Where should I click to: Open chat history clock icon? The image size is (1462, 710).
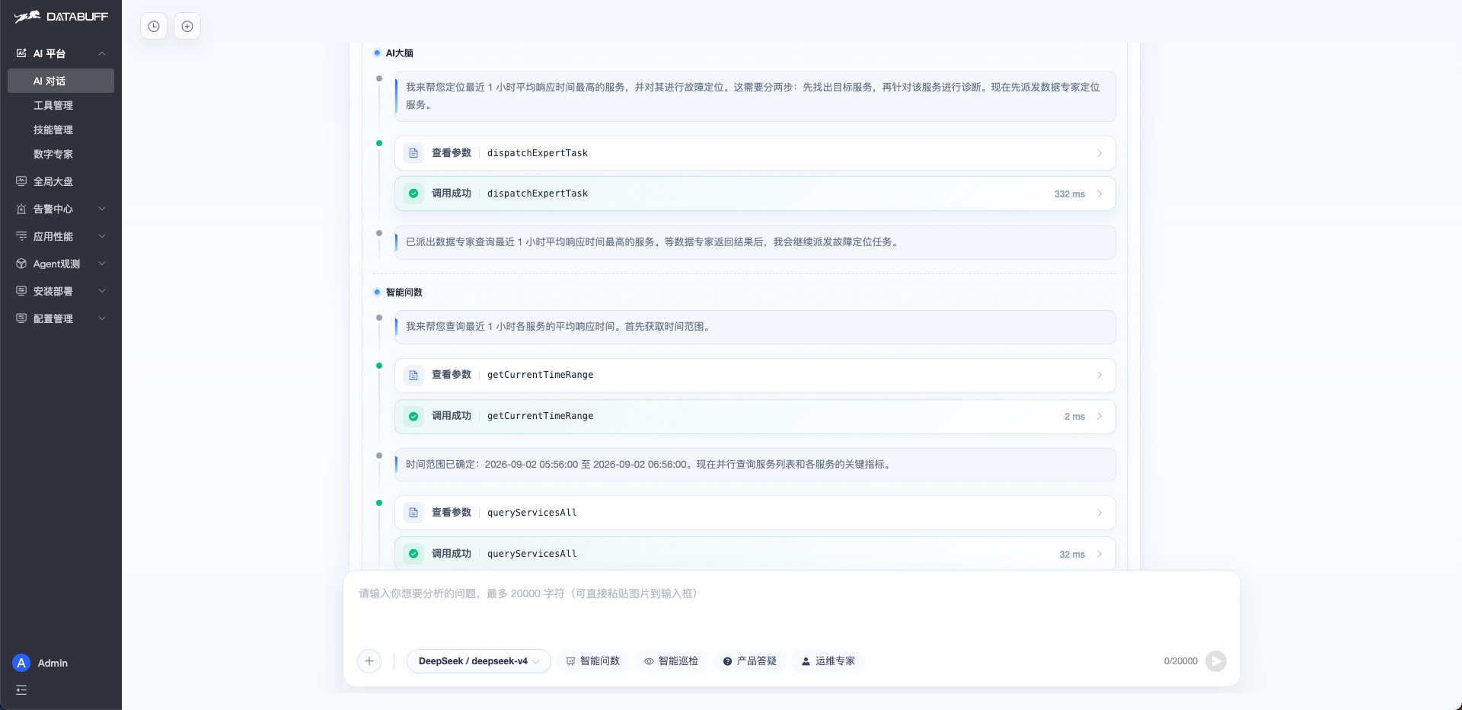(154, 27)
